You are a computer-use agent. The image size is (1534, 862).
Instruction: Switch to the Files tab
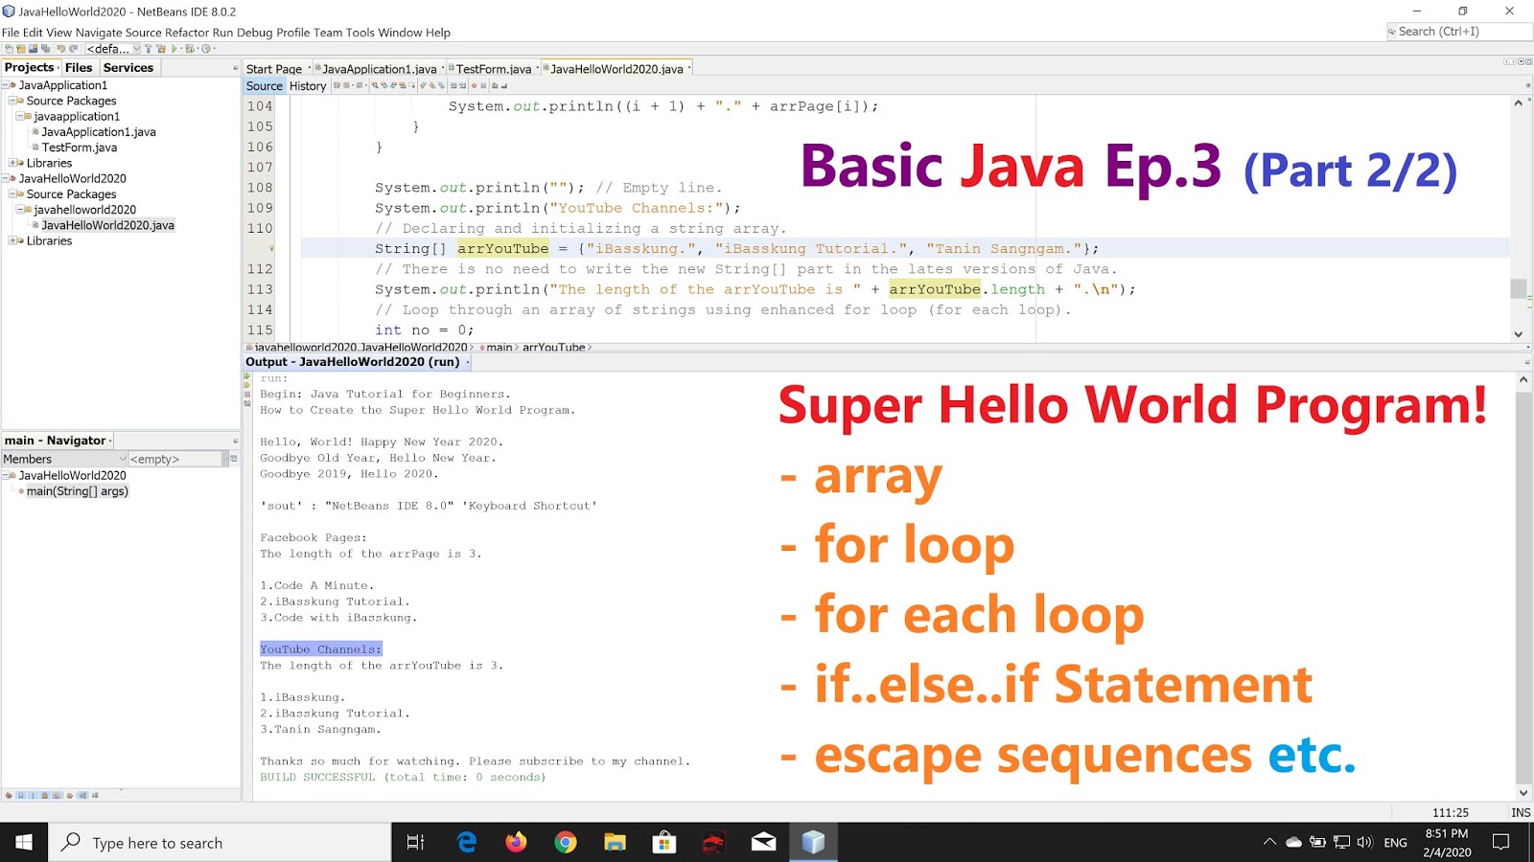(79, 67)
